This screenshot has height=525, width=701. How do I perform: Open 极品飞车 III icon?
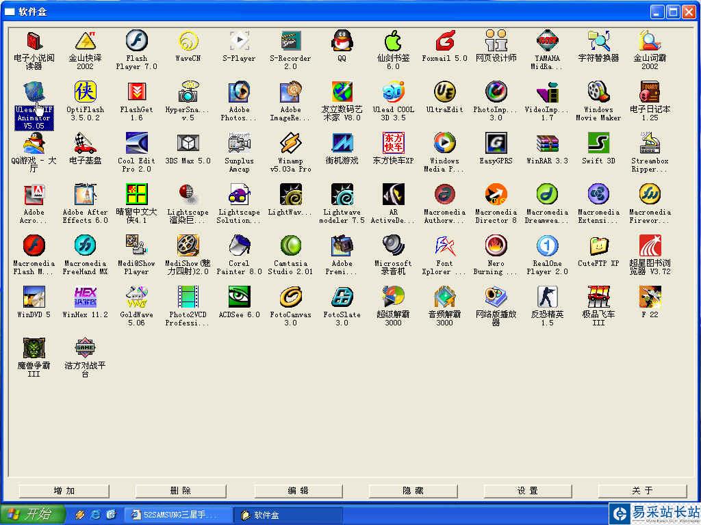click(x=598, y=297)
